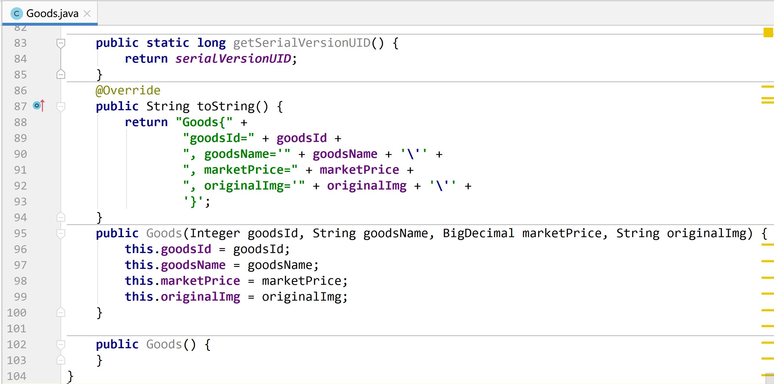This screenshot has height=384, width=774.
Task: Click goodsName variable on line 90
Action: point(345,154)
